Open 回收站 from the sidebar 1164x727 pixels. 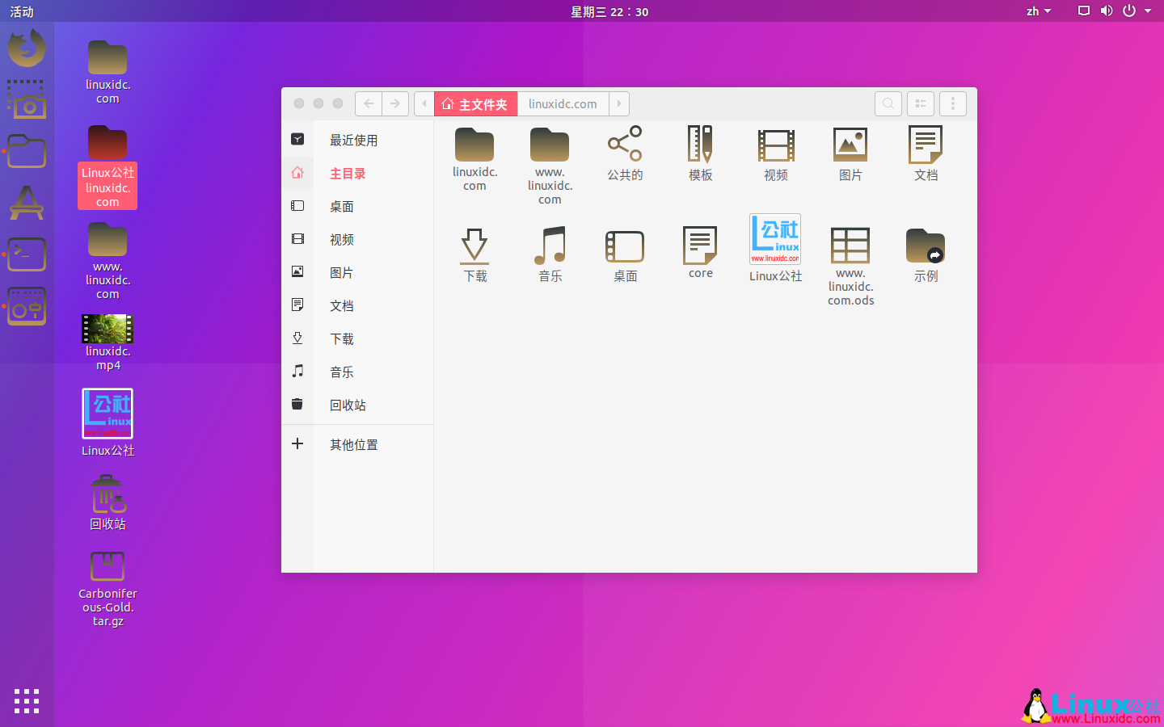pos(348,405)
